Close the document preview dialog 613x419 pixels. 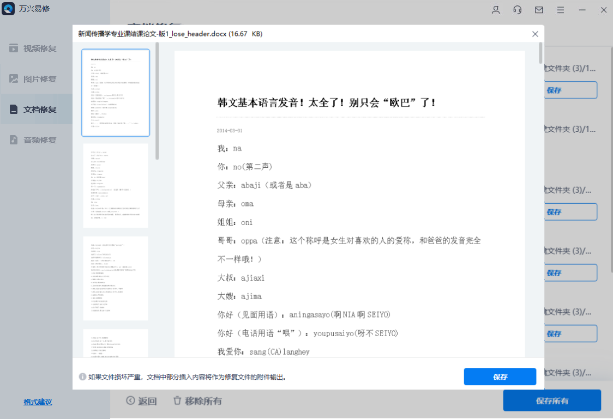click(535, 34)
